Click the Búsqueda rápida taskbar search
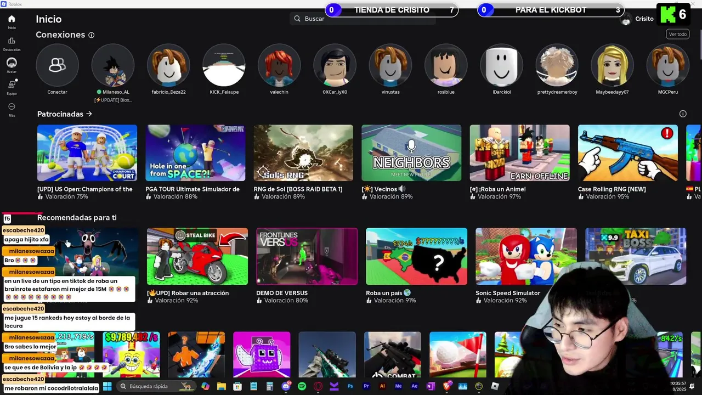Screen dimensions: 702x395 tap(156, 386)
